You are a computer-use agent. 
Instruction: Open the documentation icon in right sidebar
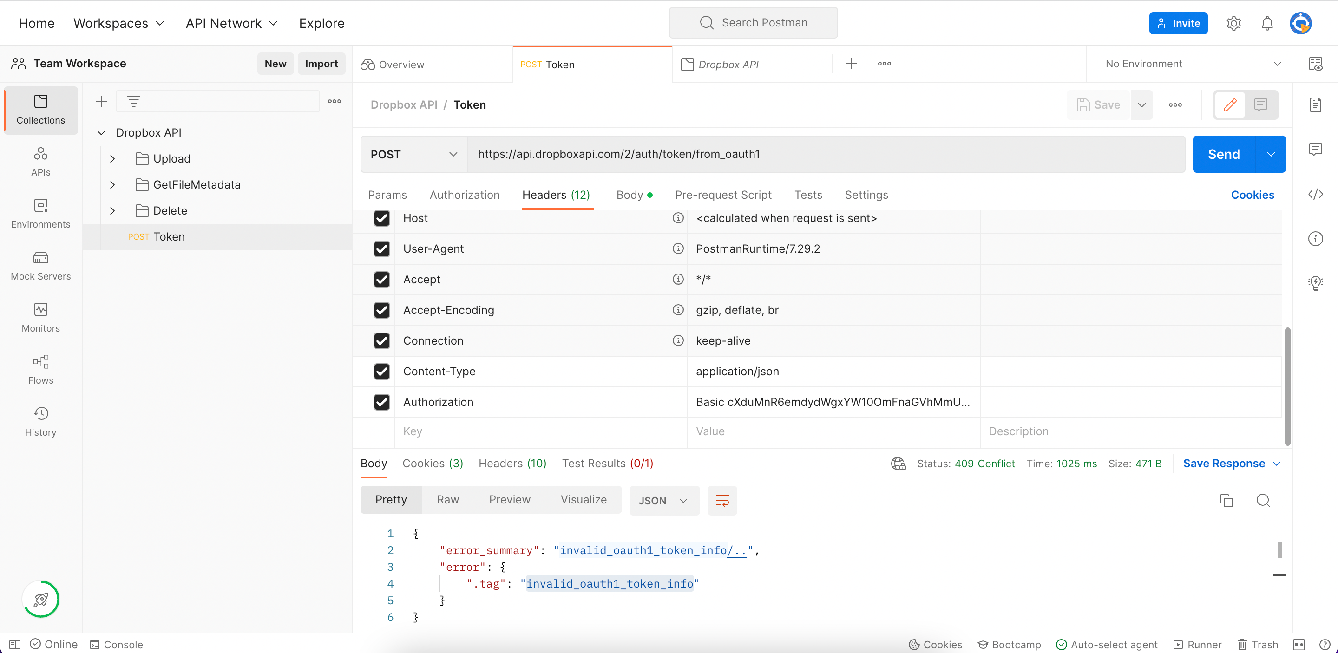click(1315, 105)
